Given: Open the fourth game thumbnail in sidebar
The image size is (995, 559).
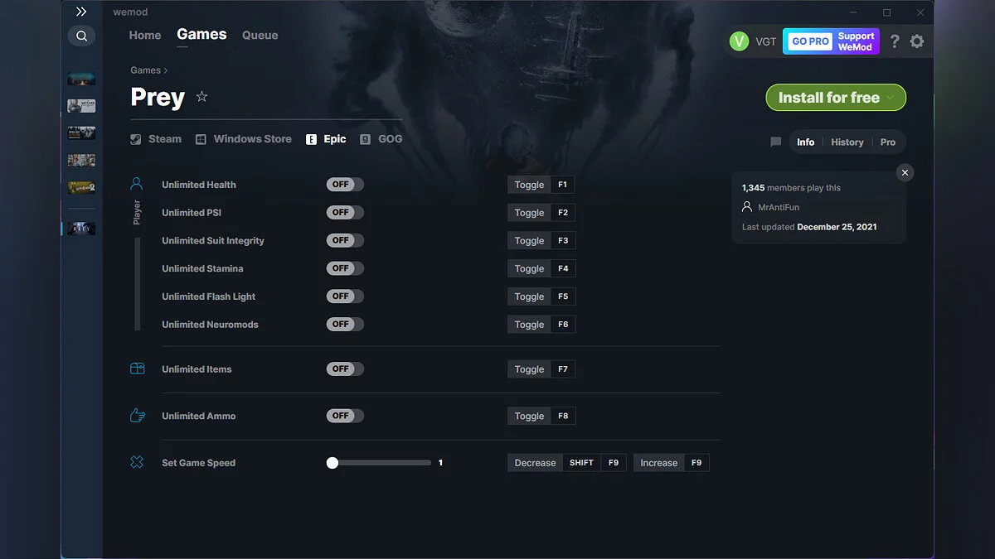Looking at the screenshot, I should pyautogui.click(x=81, y=161).
